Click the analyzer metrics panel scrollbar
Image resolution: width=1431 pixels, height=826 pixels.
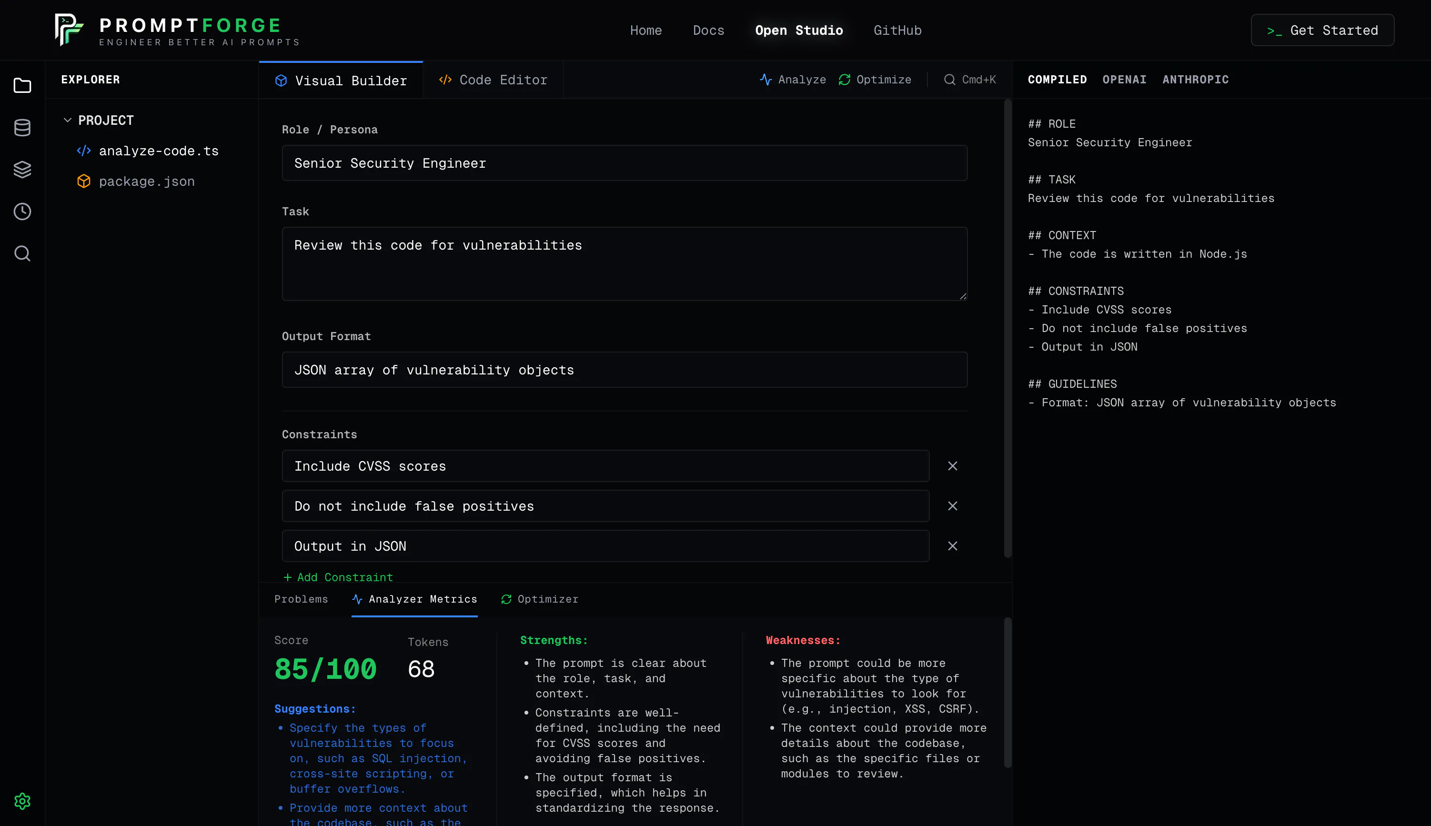click(x=1008, y=692)
